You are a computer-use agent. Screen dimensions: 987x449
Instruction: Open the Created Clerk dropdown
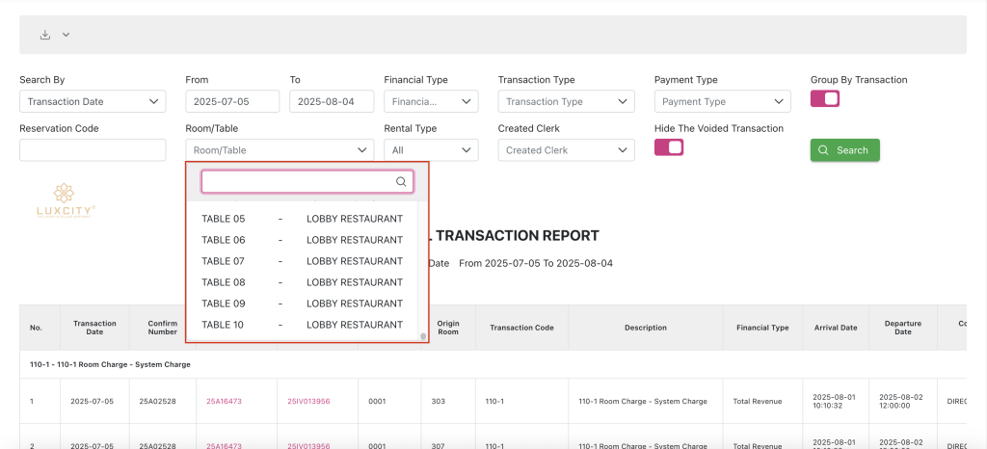coord(566,150)
